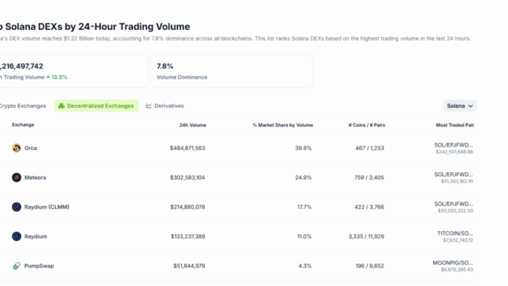Click the 4.3% market share cell
Viewport: 508px width, 286px height.
pyautogui.click(x=305, y=266)
